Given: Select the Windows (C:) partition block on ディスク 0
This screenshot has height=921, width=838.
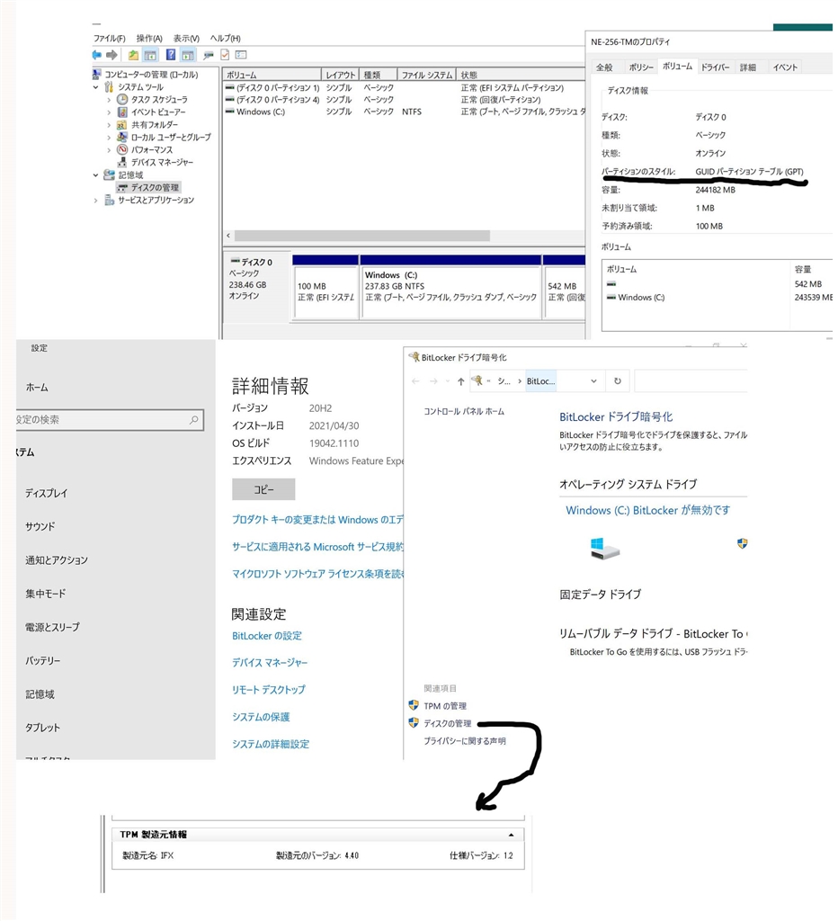Looking at the screenshot, I should [x=450, y=286].
